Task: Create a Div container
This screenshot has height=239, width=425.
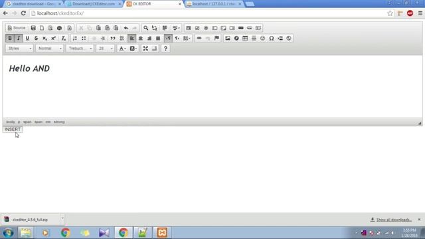Action: tap(122, 39)
